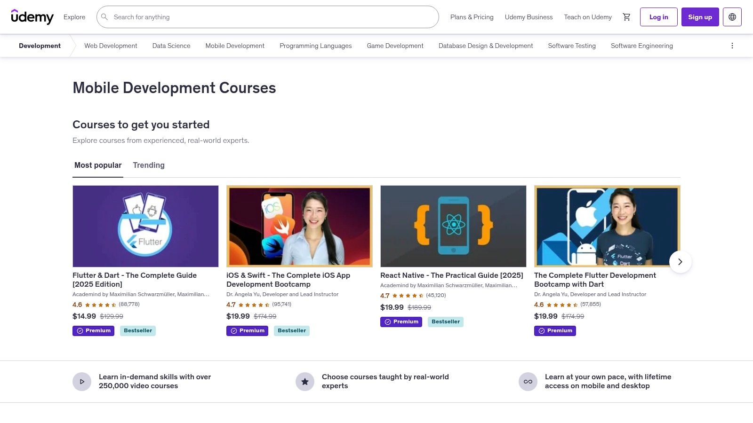The width and height of the screenshot is (753, 423).
Task: Click Premium badge on Complete Flutter Bootcamp
Action: tap(555, 331)
